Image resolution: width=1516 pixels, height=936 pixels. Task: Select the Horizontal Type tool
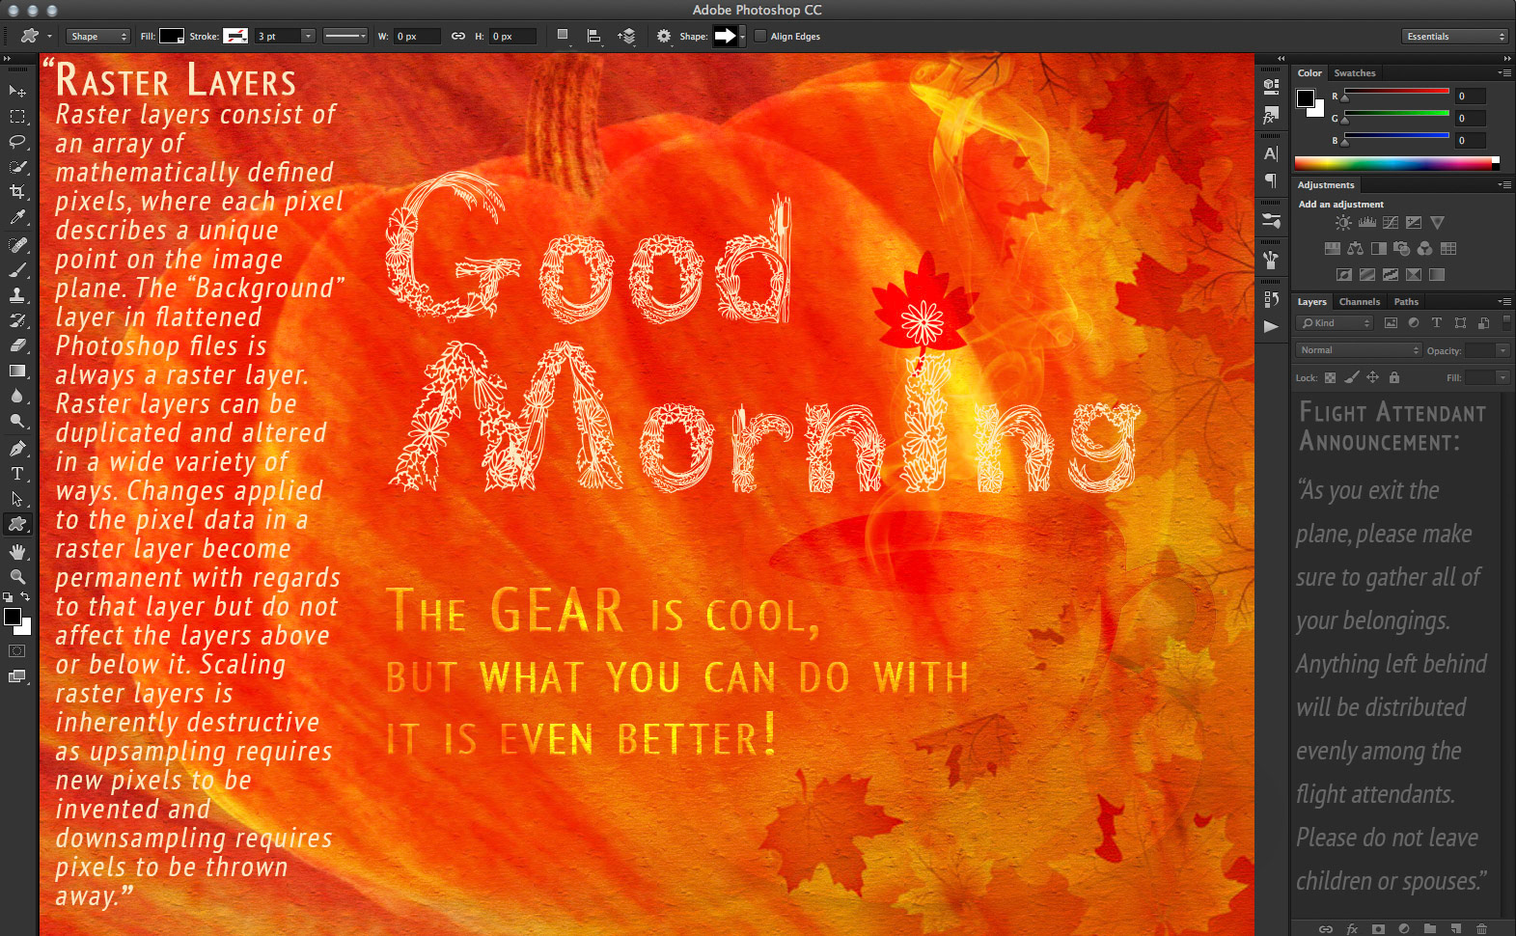pos(17,474)
